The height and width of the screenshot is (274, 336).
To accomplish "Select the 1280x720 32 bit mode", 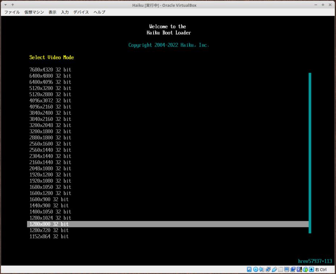I will point(49,230).
